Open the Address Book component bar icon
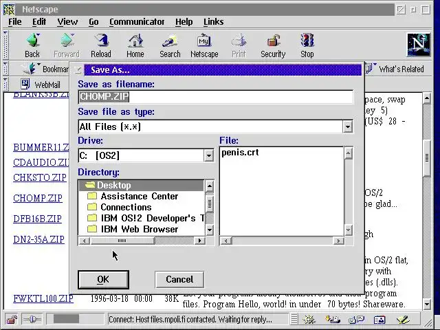440x330 pixels. click(379, 319)
